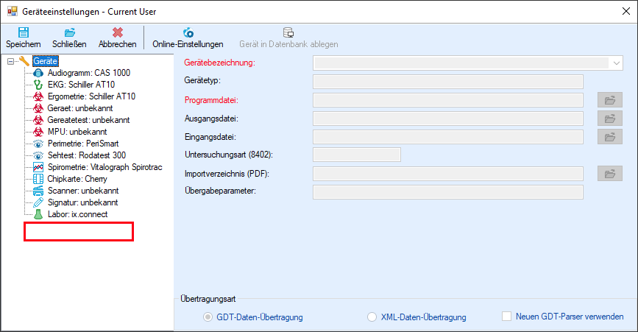Click the Importverzeichnis (PDF) input field
Viewport: 638px width, 332px height.
[x=448, y=174]
